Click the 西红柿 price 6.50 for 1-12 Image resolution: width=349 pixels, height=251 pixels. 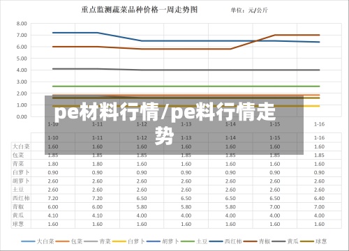pos(142,198)
